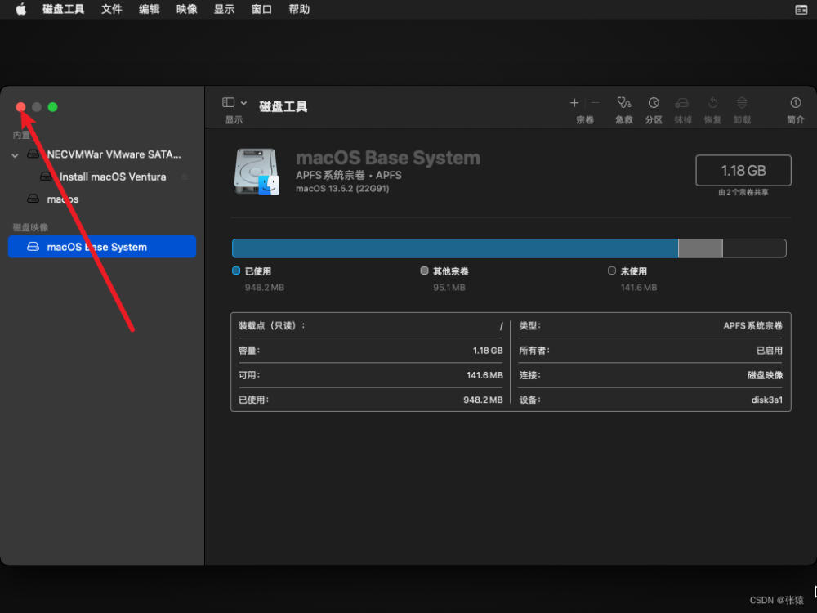The width and height of the screenshot is (817, 613).
Task: Click the unused segment of usage bar
Action: [754, 248]
